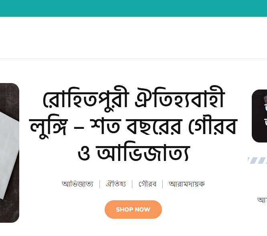Click the partial Bengali text at bottom right

click(x=262, y=200)
